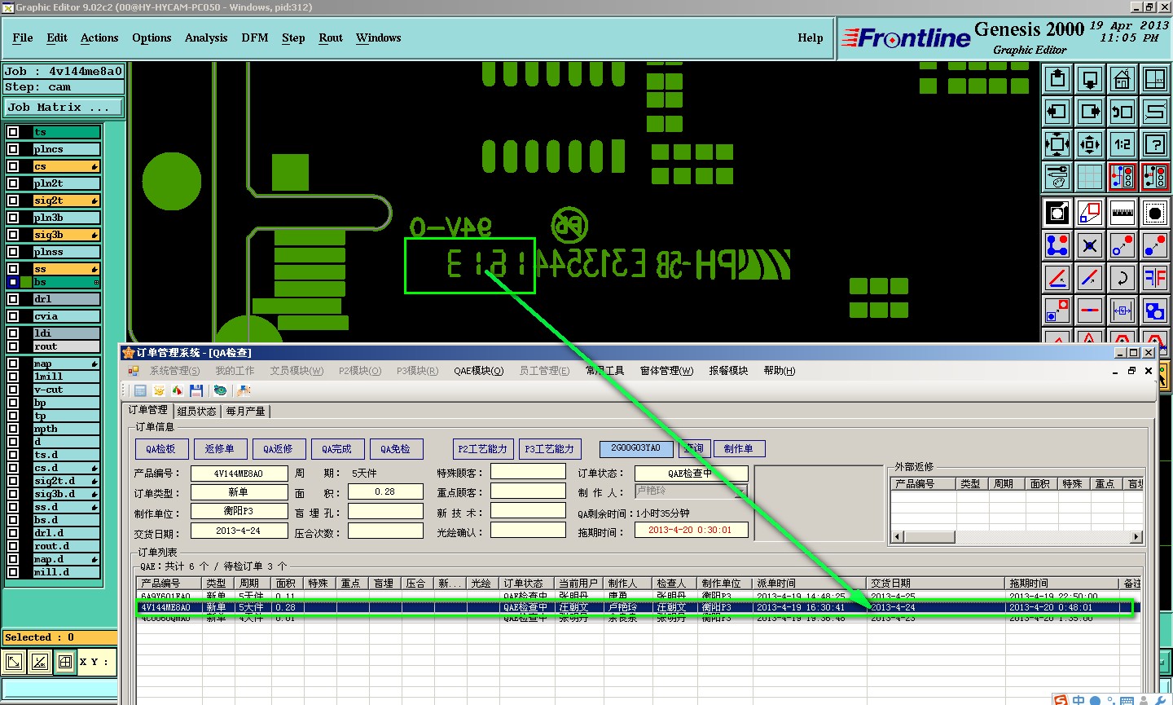Click the red-blue line break icon
Screen dimensions: 1173x705
pyautogui.click(x=1090, y=311)
